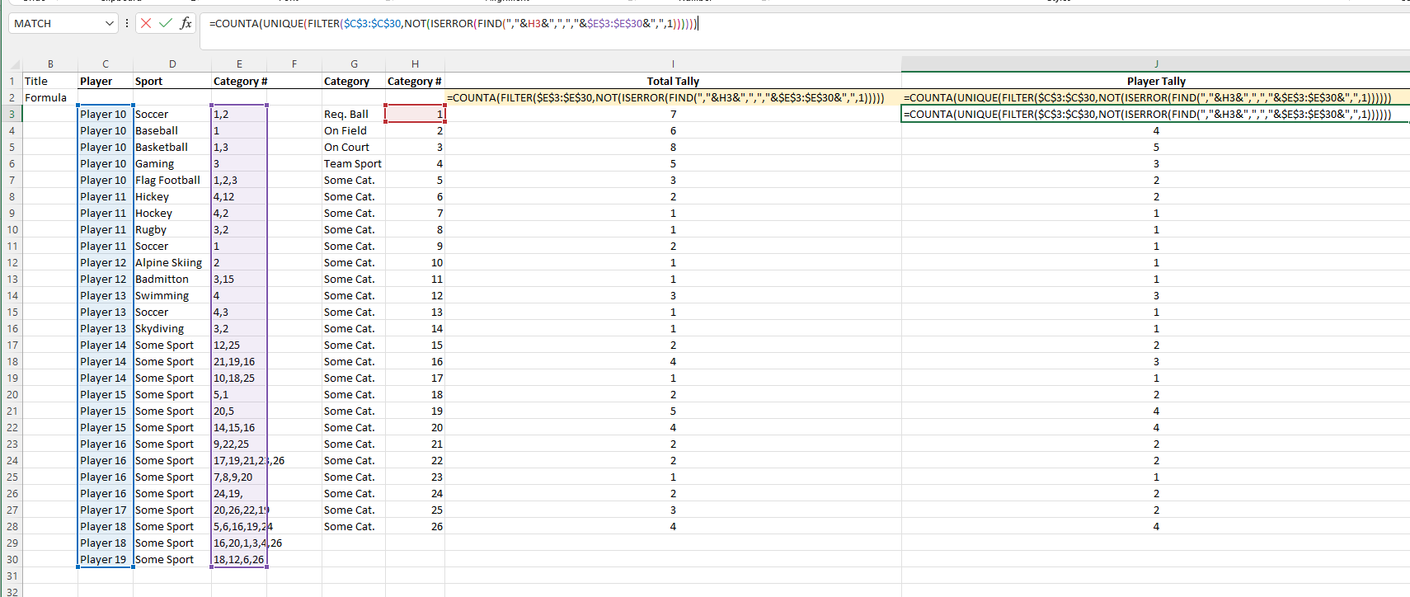Click Category # cell with value 13

tap(415, 312)
